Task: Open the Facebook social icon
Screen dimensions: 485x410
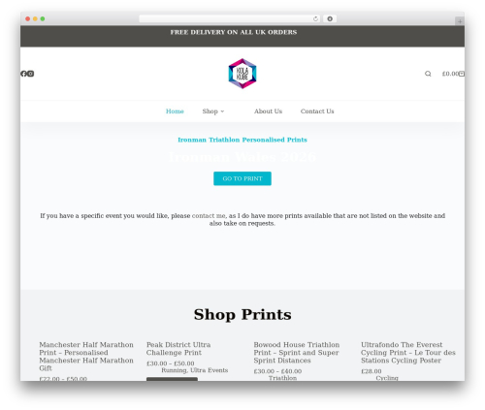Action: pyautogui.click(x=23, y=74)
